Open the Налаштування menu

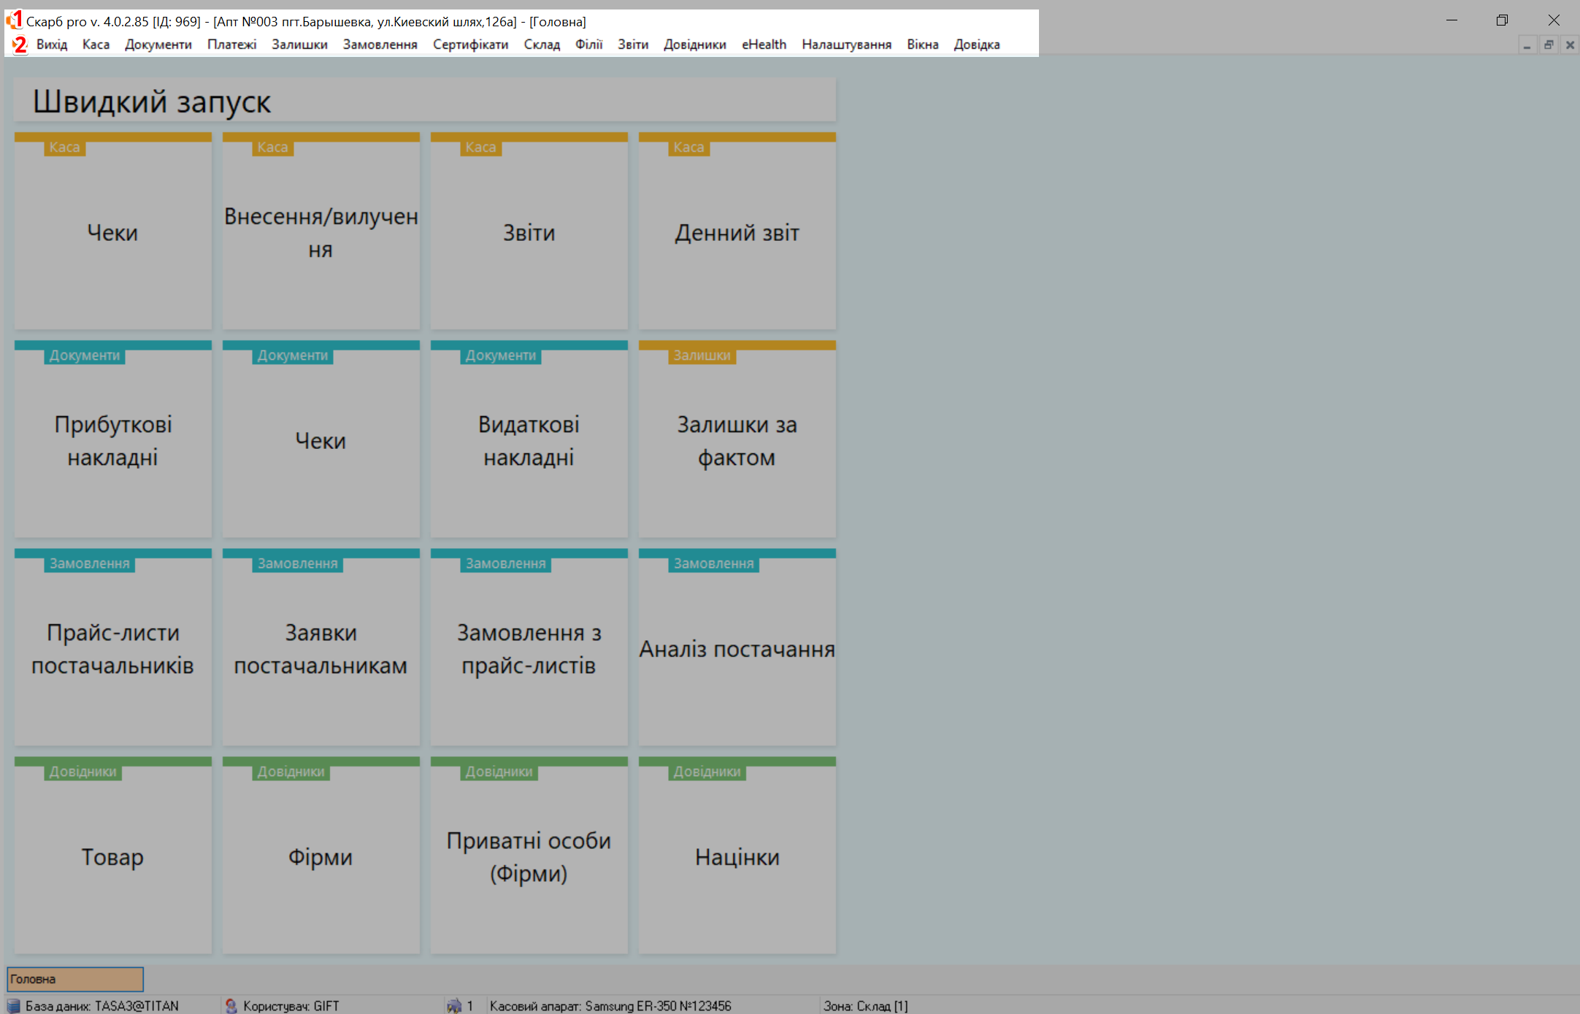coord(846,45)
